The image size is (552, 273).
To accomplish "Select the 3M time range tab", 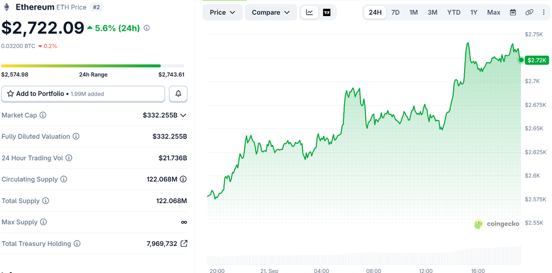I will (432, 12).
